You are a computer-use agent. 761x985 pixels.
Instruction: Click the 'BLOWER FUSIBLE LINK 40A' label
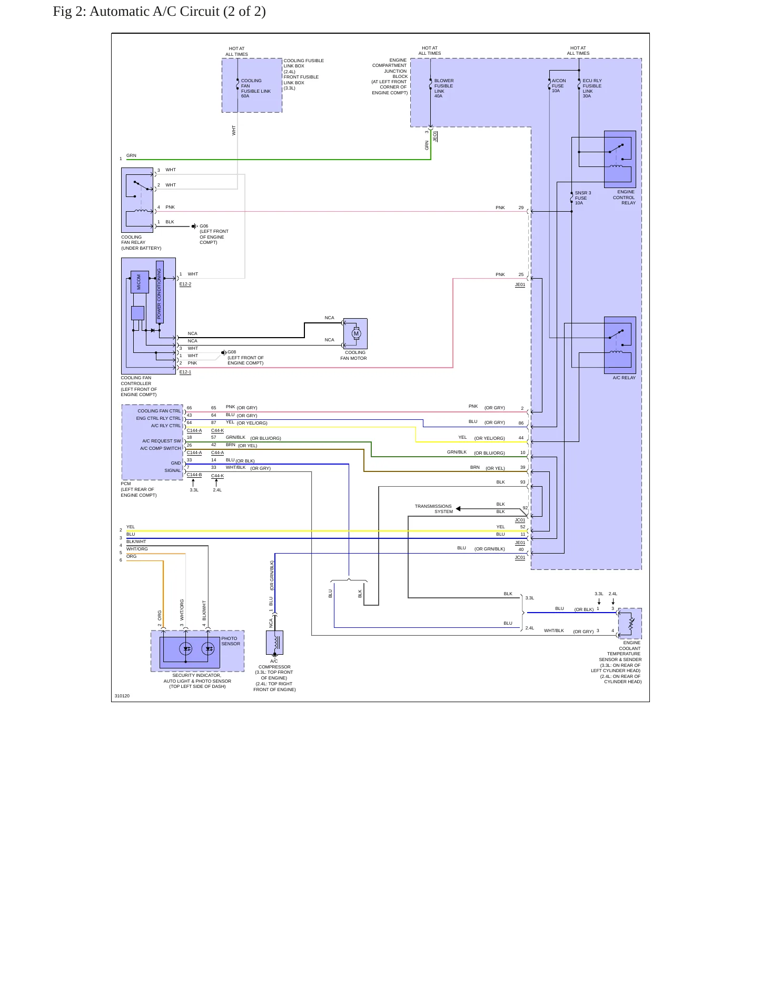tap(444, 88)
